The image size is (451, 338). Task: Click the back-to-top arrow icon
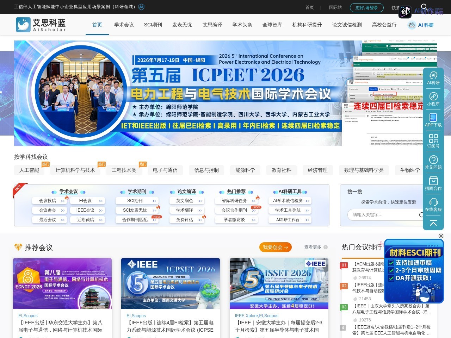pos(433,223)
